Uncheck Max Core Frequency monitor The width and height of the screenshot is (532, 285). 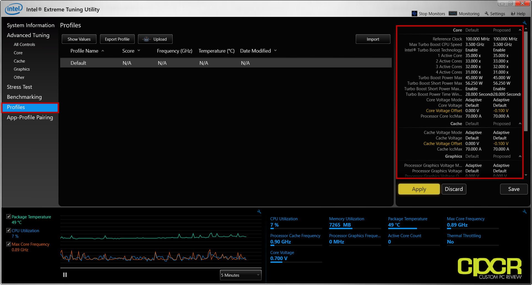click(9, 244)
